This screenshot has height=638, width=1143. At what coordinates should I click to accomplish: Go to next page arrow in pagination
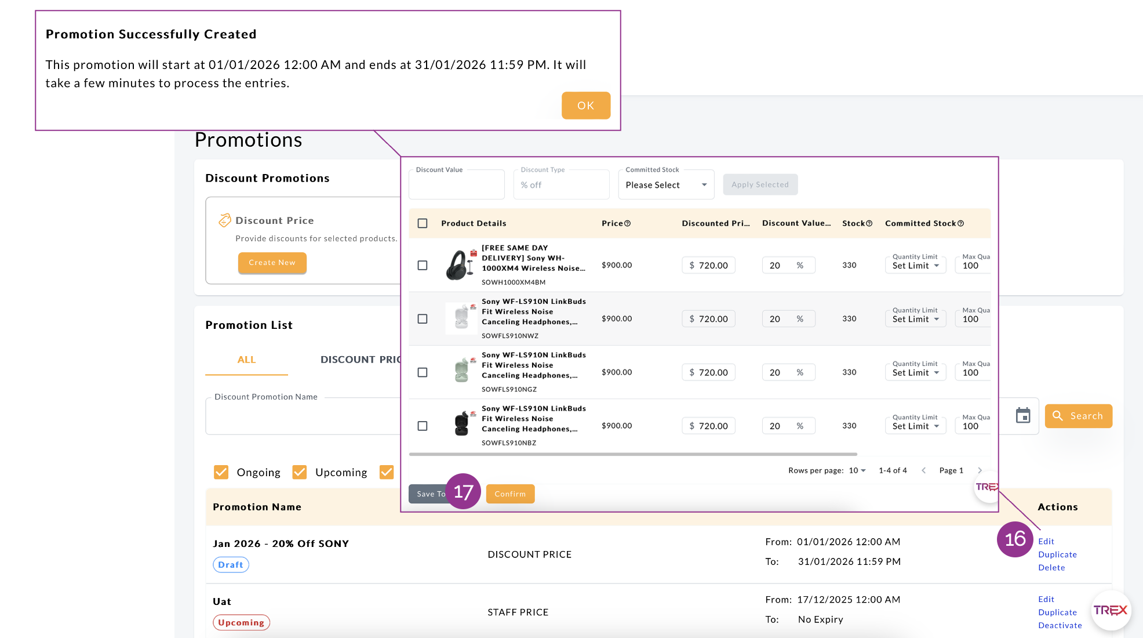[x=980, y=470]
